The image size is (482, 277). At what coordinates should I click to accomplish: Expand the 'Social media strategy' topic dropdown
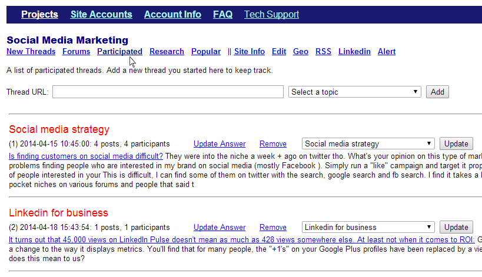368,143
